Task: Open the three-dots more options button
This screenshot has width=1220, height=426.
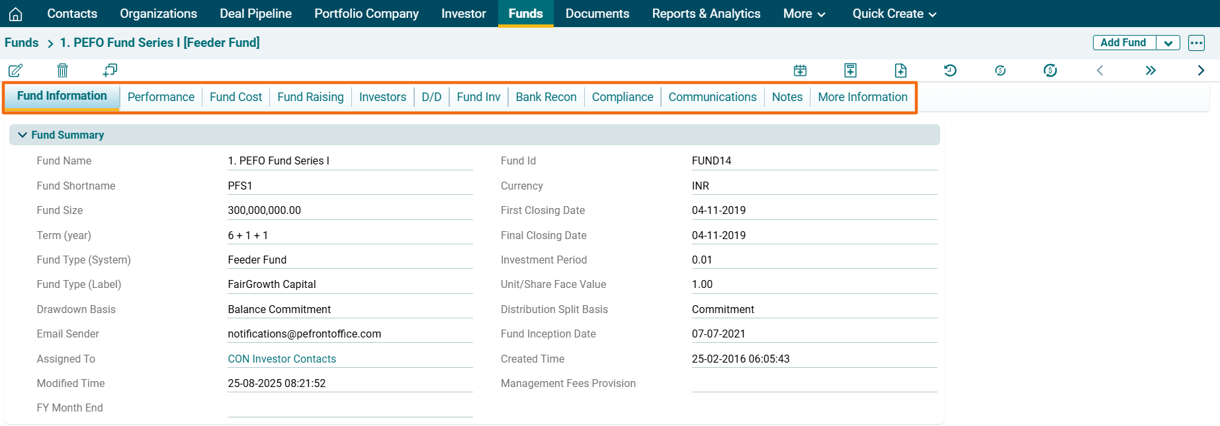Action: (1196, 43)
